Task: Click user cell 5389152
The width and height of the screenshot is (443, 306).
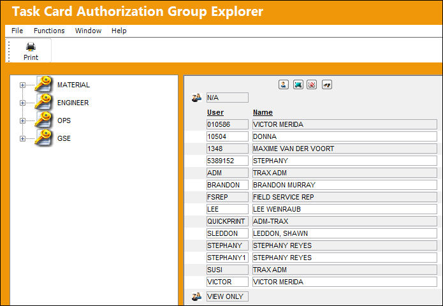Action: coord(228,161)
